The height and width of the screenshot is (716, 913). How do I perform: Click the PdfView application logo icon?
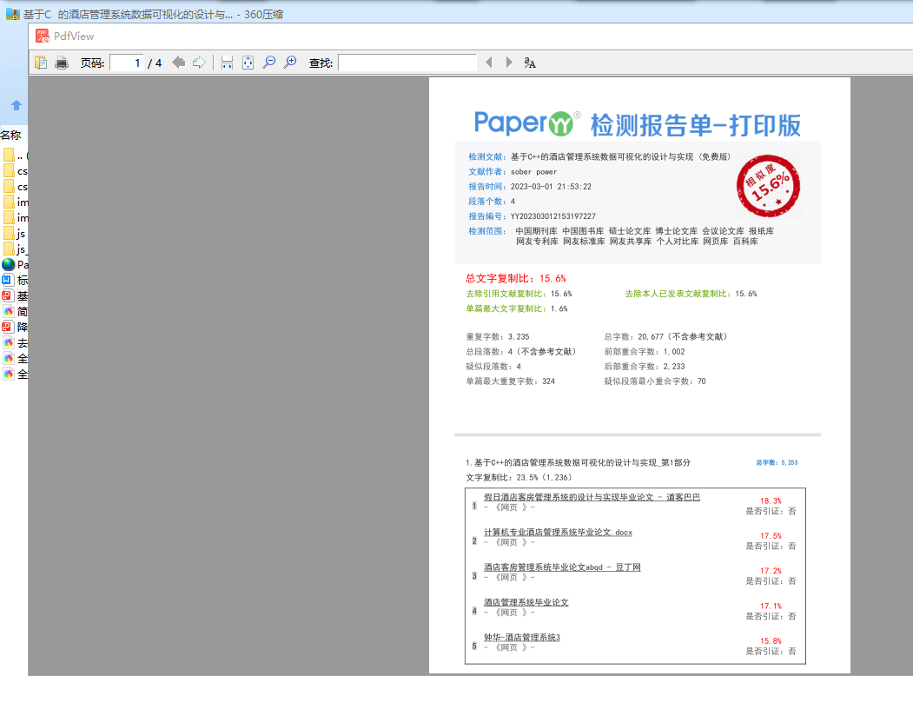42,36
